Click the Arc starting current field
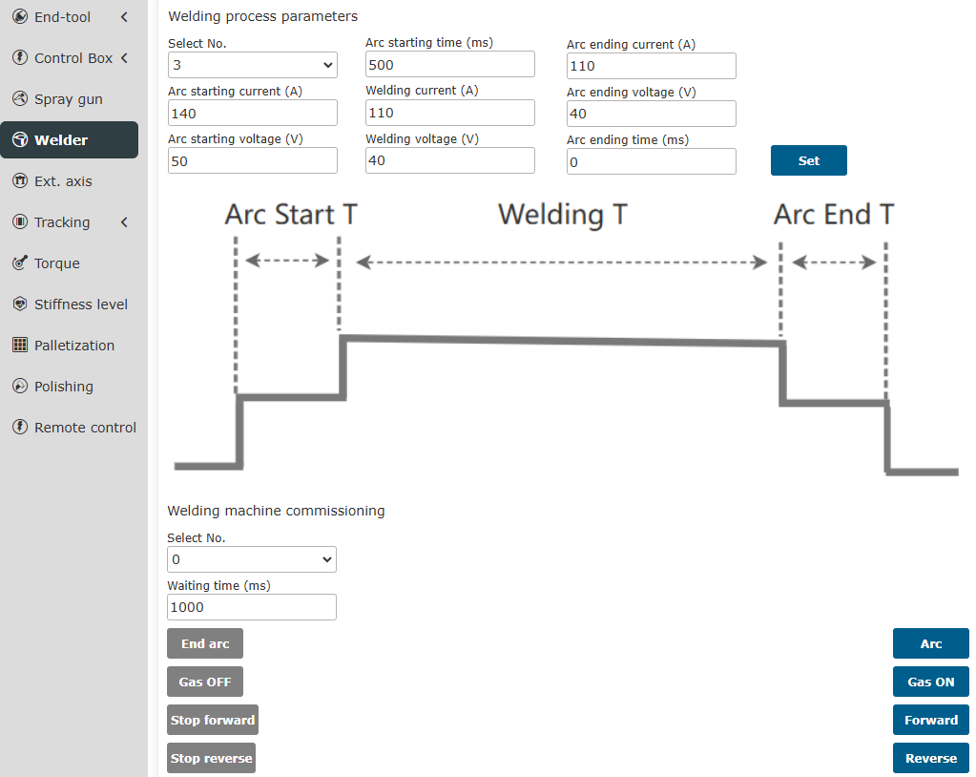 coord(252,113)
